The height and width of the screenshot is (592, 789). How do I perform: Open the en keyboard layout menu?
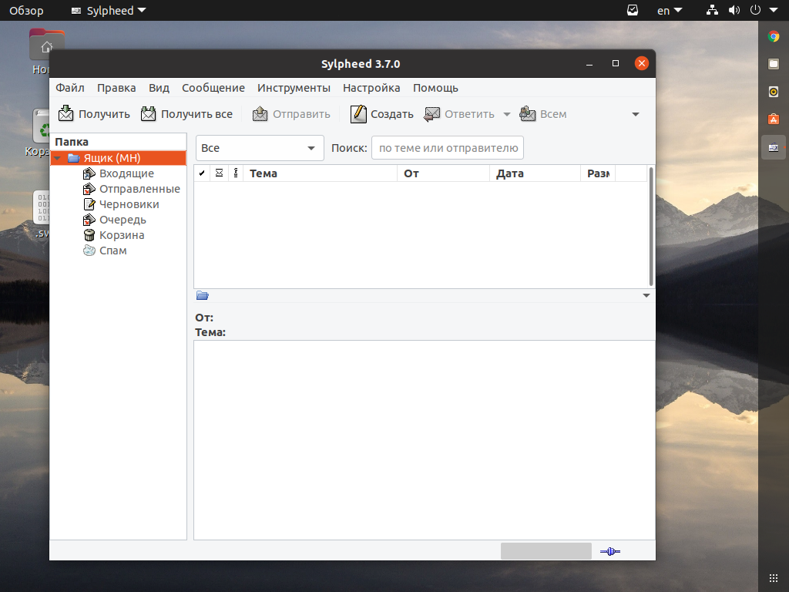(670, 11)
